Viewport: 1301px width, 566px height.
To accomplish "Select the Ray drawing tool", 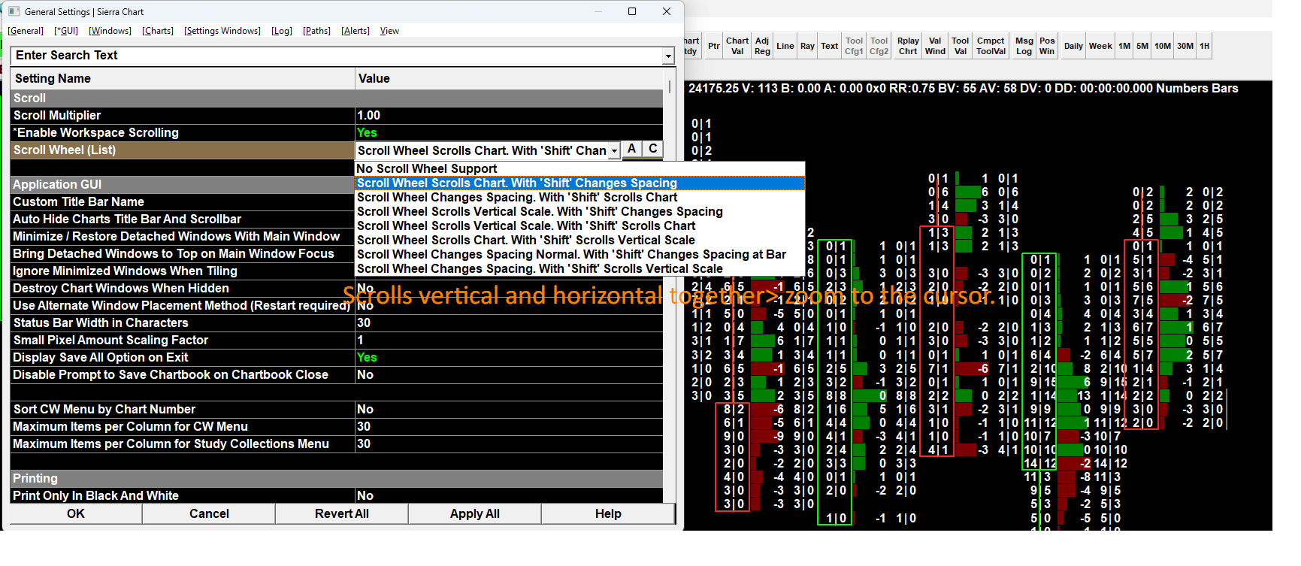I will (x=807, y=46).
